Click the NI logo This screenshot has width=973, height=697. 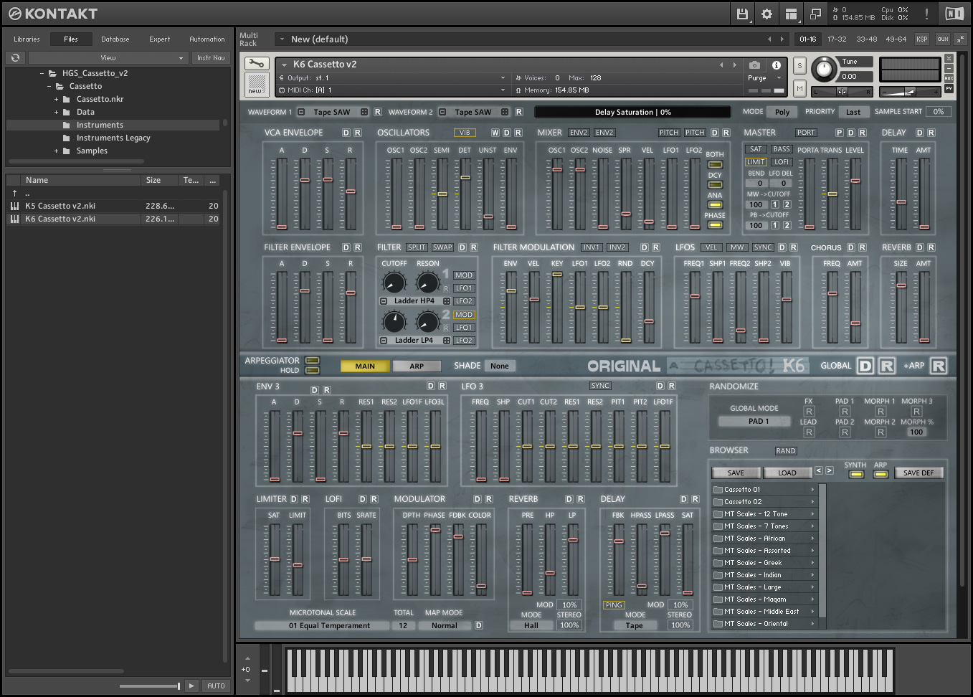tap(954, 14)
